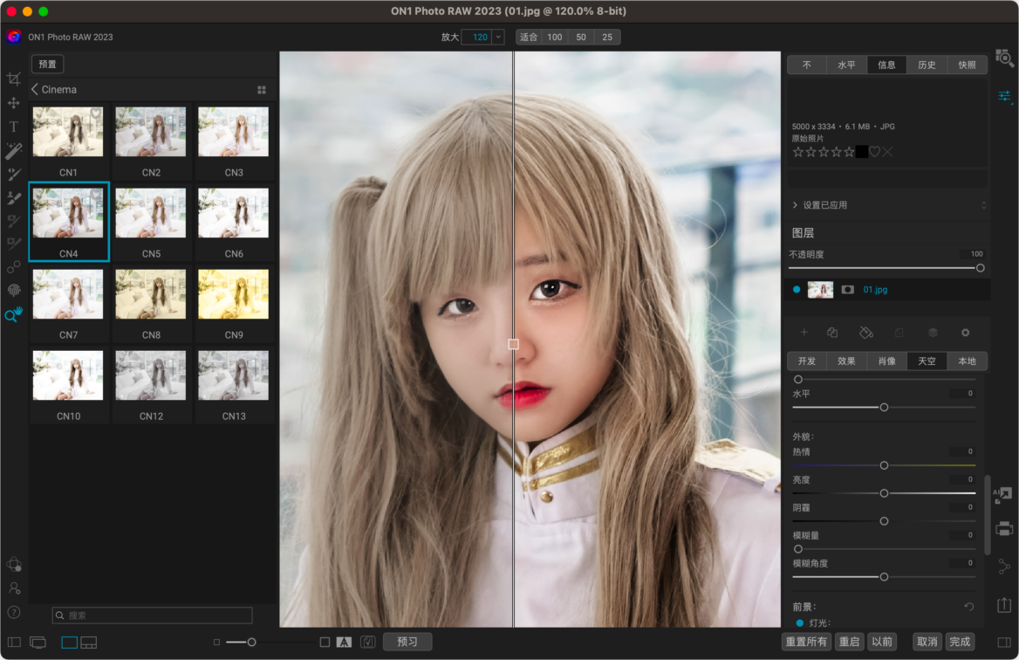The height and width of the screenshot is (660, 1019).
Task: Click the 完成 button
Action: [960, 642]
